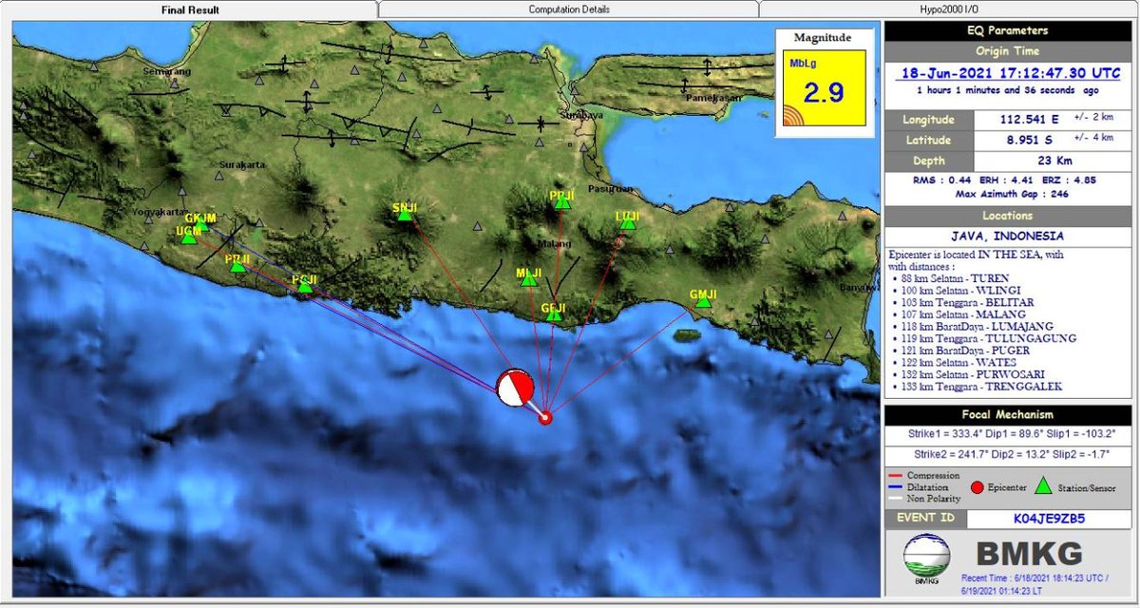Viewport: 1140px width, 608px height.
Task: Click the Strike1 = 333.4° focal mechanism line
Action: click(1011, 434)
